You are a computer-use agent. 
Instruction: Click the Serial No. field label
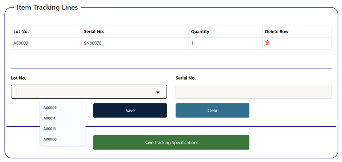pyautogui.click(x=186, y=78)
